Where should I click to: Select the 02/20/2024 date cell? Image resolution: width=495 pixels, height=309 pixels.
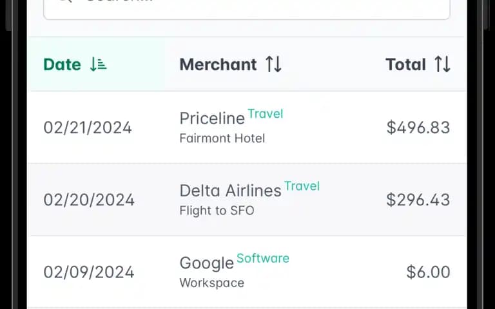(x=89, y=200)
